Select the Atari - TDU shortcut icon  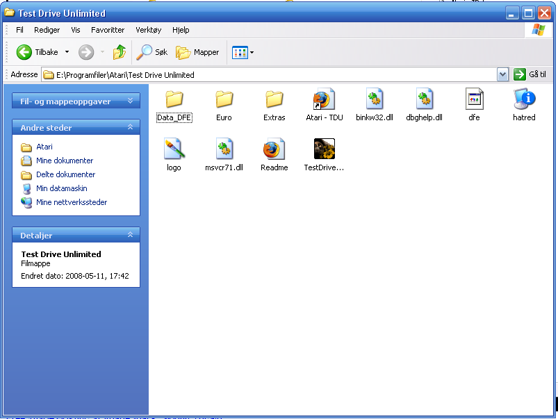pos(324,99)
